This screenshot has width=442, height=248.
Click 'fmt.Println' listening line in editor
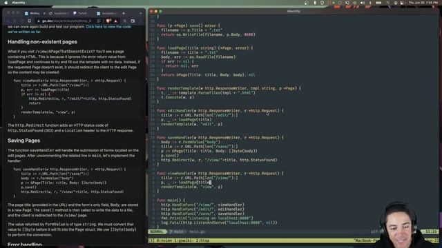(x=207, y=218)
